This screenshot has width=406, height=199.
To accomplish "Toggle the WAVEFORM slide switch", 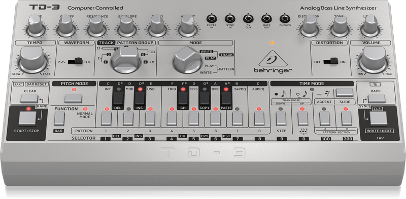I will (x=75, y=61).
